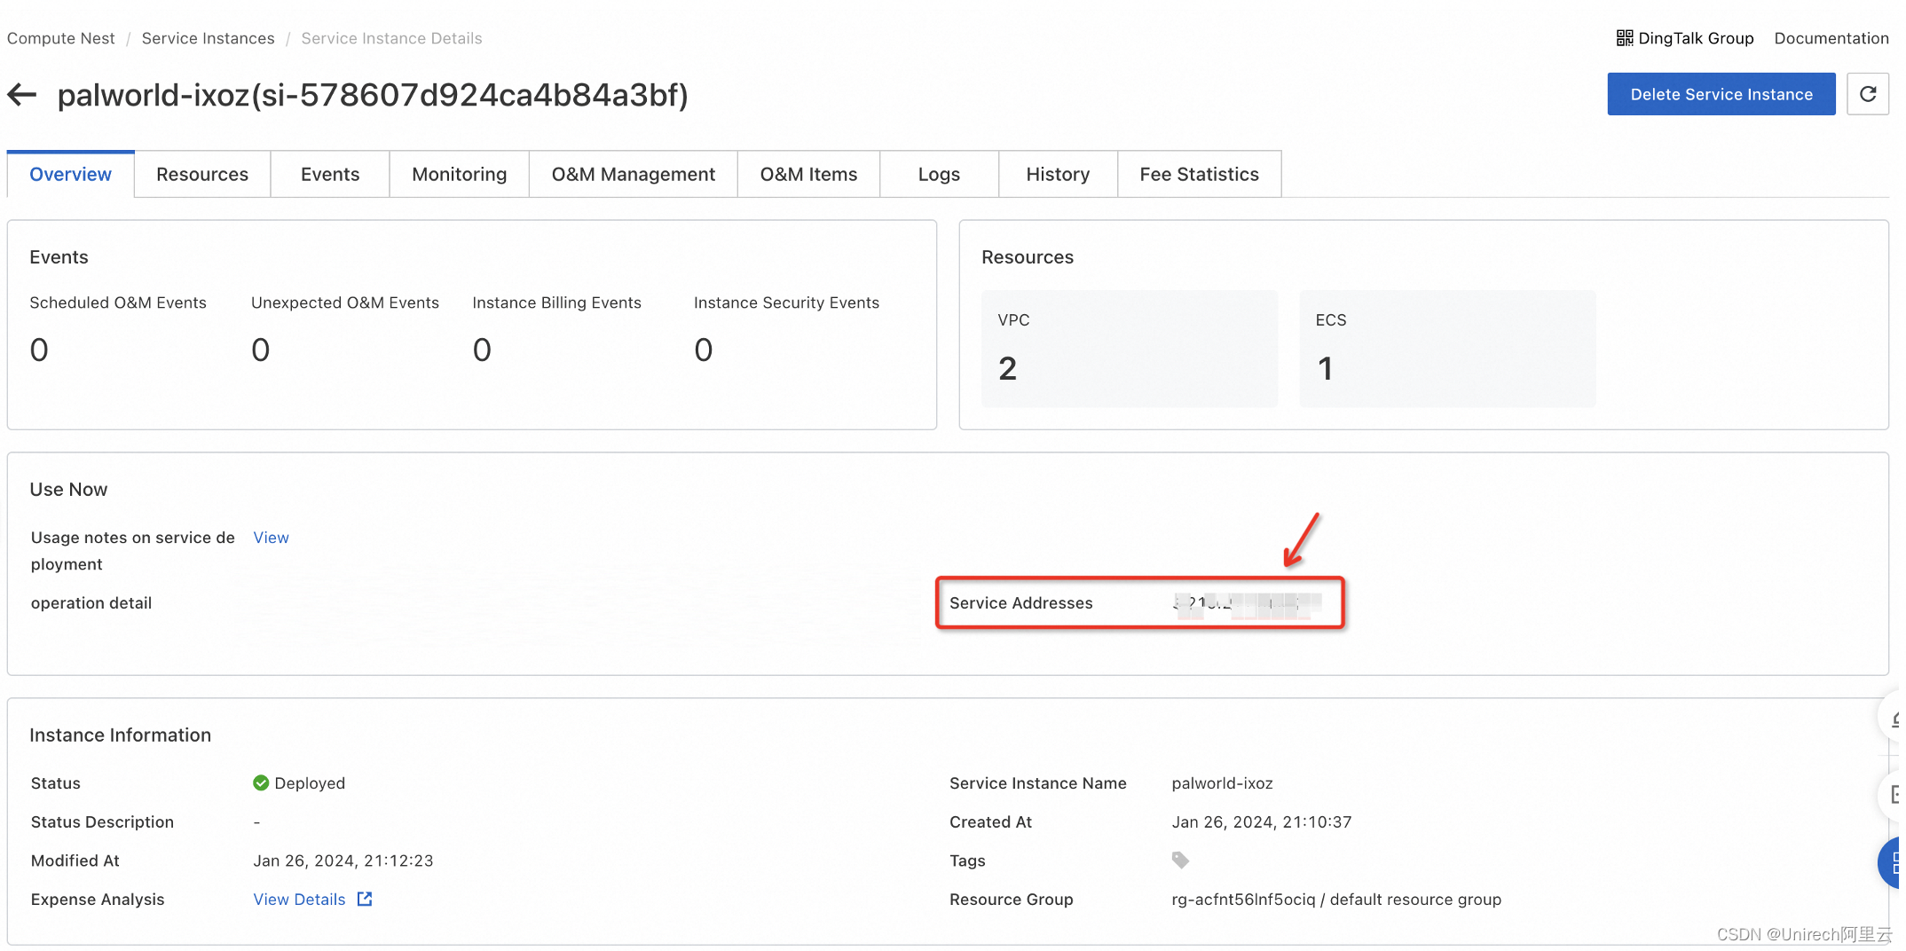1906x951 pixels.
Task: Select the Monitoring tab
Action: [x=460, y=174]
